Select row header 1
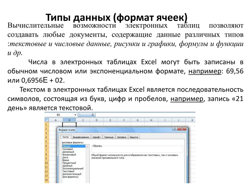Viewport: 251px width, 188px height. click(x=46, y=124)
